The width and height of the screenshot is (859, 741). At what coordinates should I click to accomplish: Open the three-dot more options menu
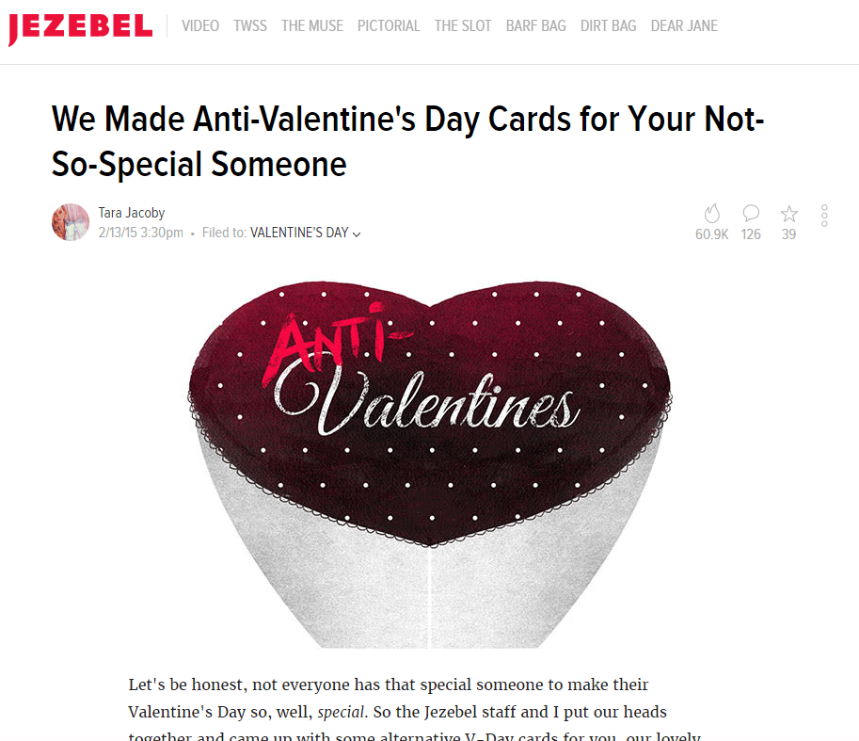click(824, 216)
